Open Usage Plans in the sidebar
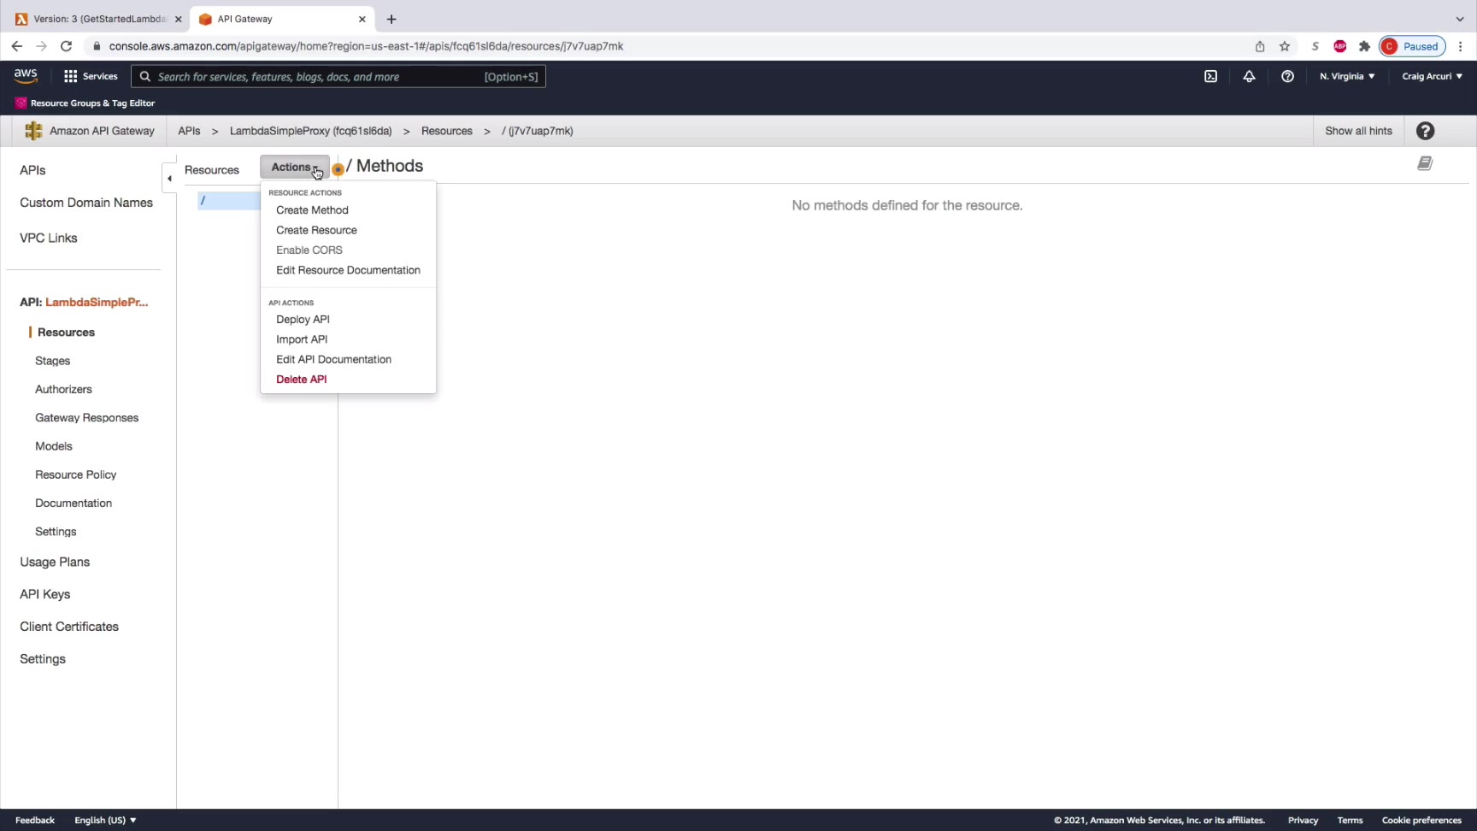The image size is (1477, 831). [55, 562]
